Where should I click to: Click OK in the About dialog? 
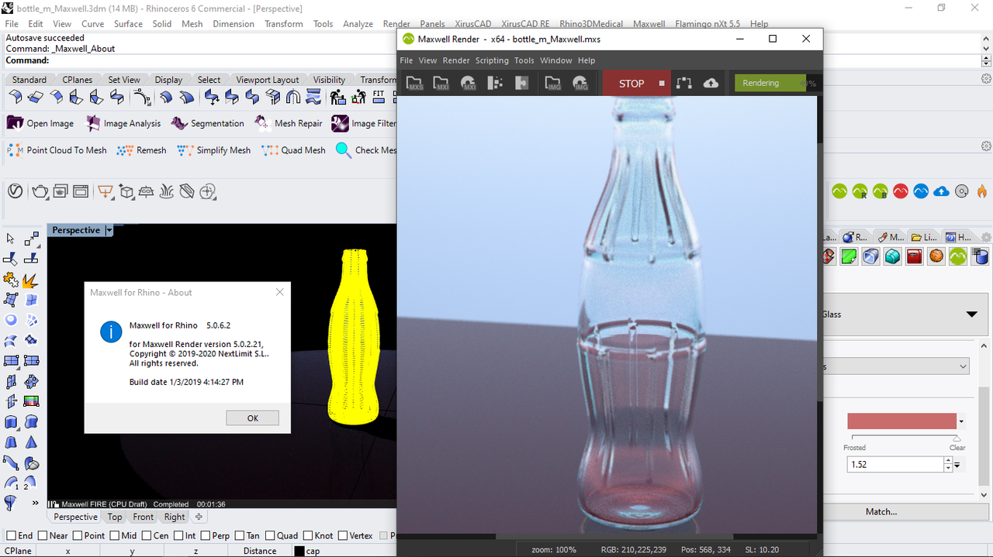[x=253, y=418]
